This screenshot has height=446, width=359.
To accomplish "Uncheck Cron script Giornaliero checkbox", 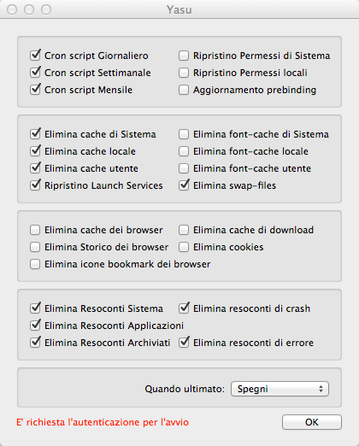I will pos(35,56).
